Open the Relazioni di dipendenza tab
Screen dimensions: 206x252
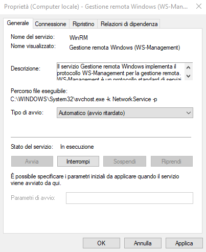[x=129, y=24]
